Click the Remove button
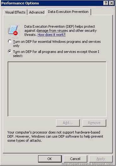The image size is (116, 166). coord(94,123)
